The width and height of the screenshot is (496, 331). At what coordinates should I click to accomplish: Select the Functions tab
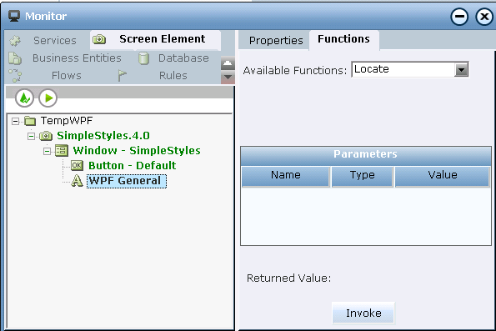343,39
